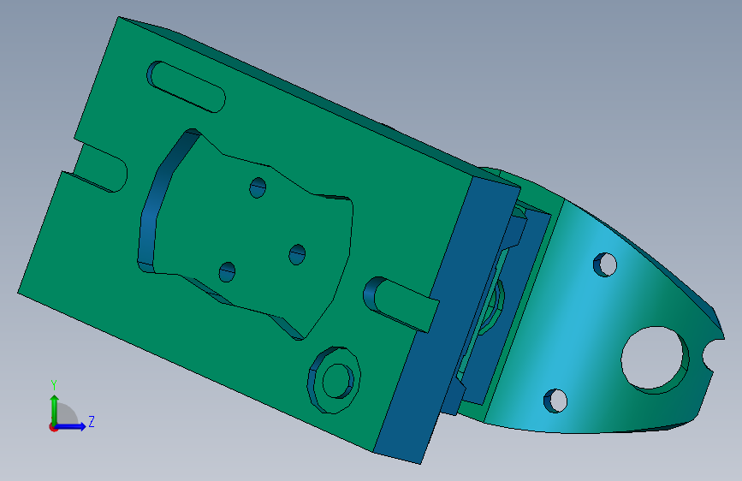Click the green Y axis arrow of the triad
This screenshot has height=481, width=742.
(x=55, y=408)
